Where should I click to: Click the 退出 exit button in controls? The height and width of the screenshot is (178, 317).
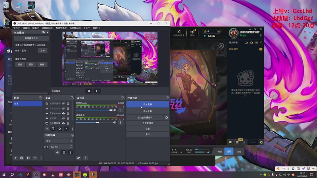click(147, 134)
